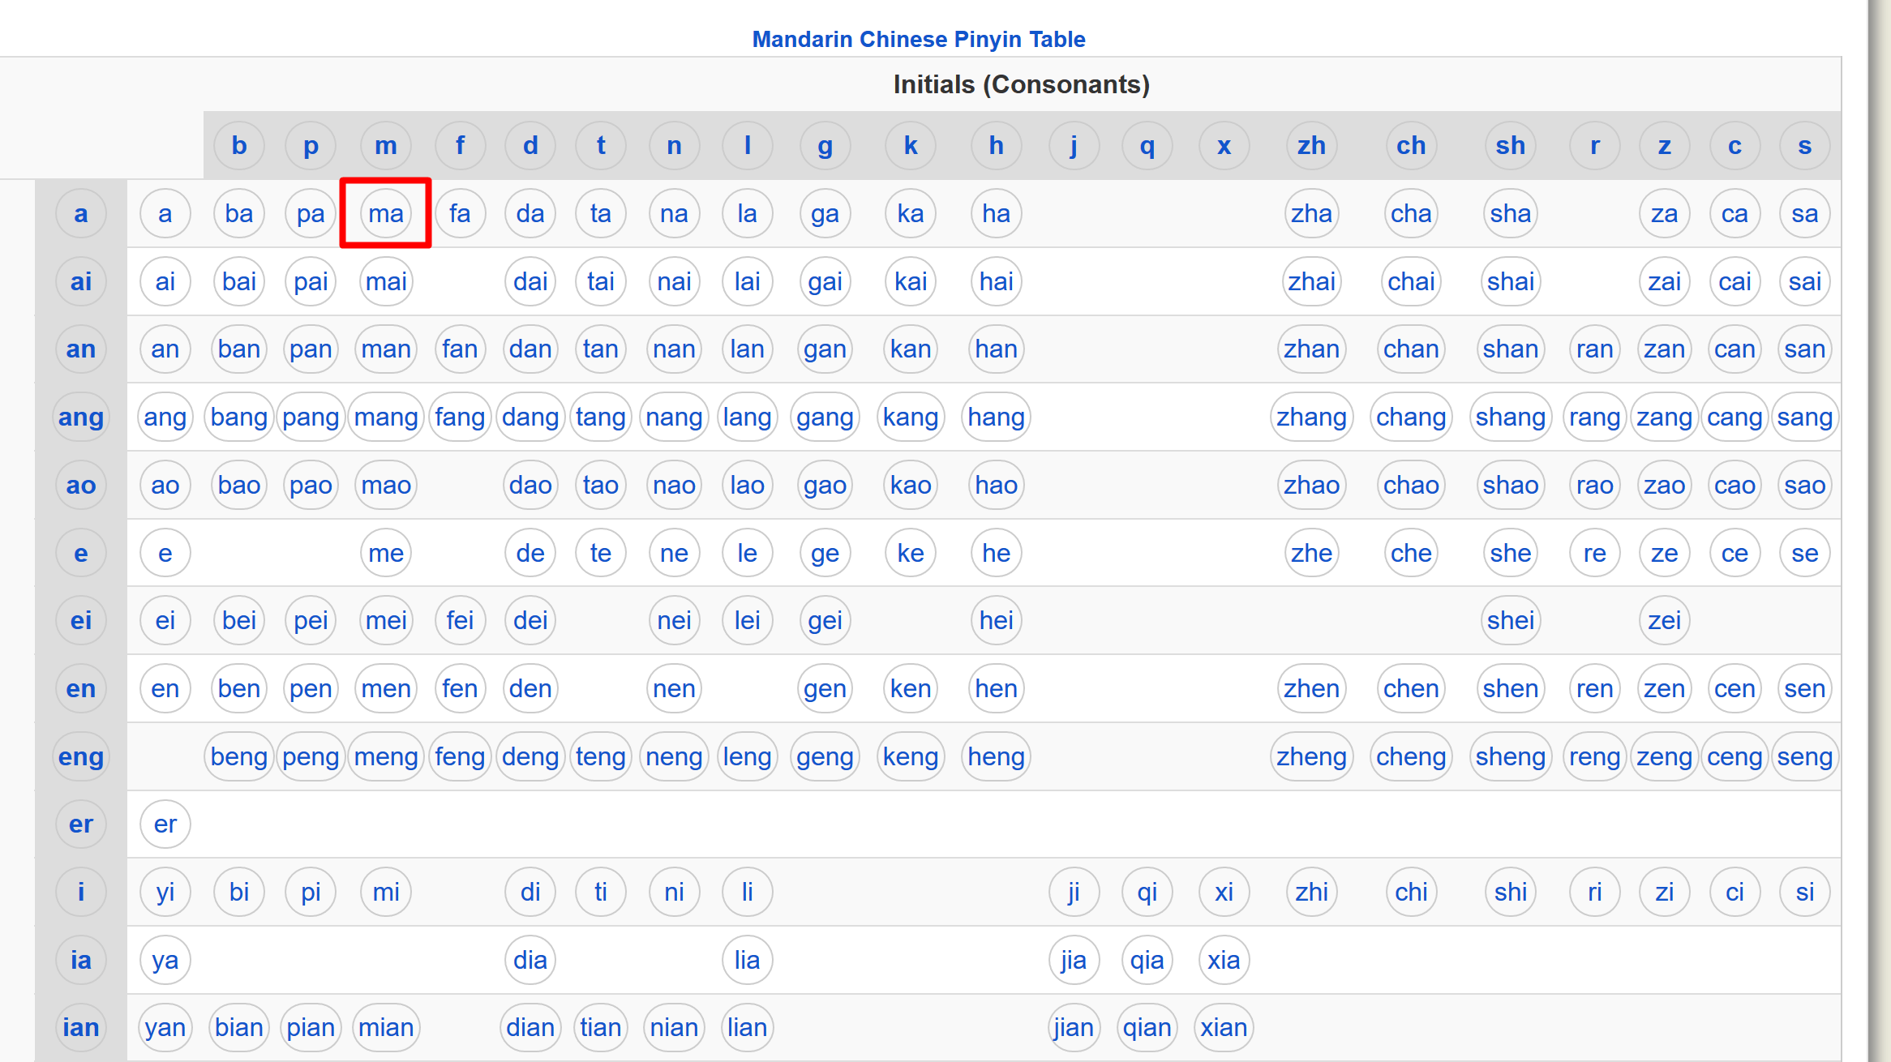Image resolution: width=1891 pixels, height=1062 pixels.
Task: Select the 'eng' final row header
Action: (x=80, y=756)
